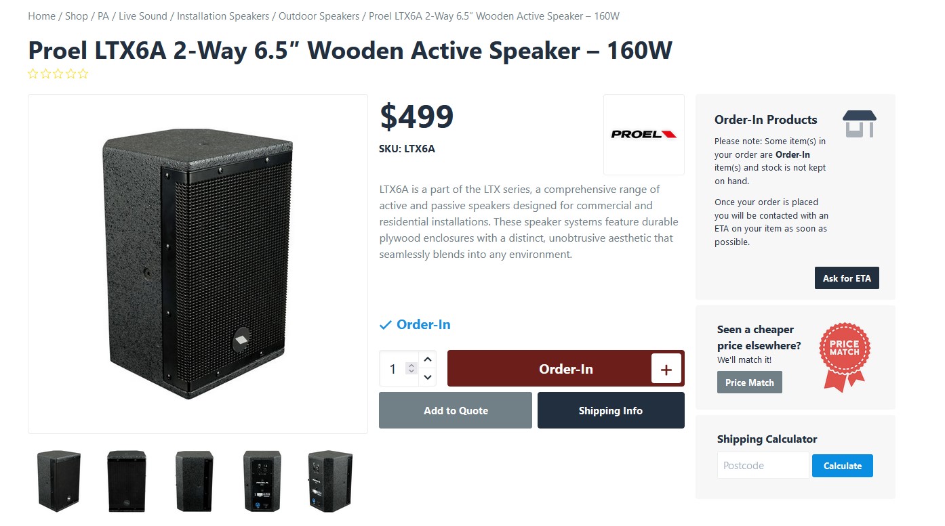945x526 pixels.
Task: Click the Order-In store icon
Action: click(x=860, y=124)
